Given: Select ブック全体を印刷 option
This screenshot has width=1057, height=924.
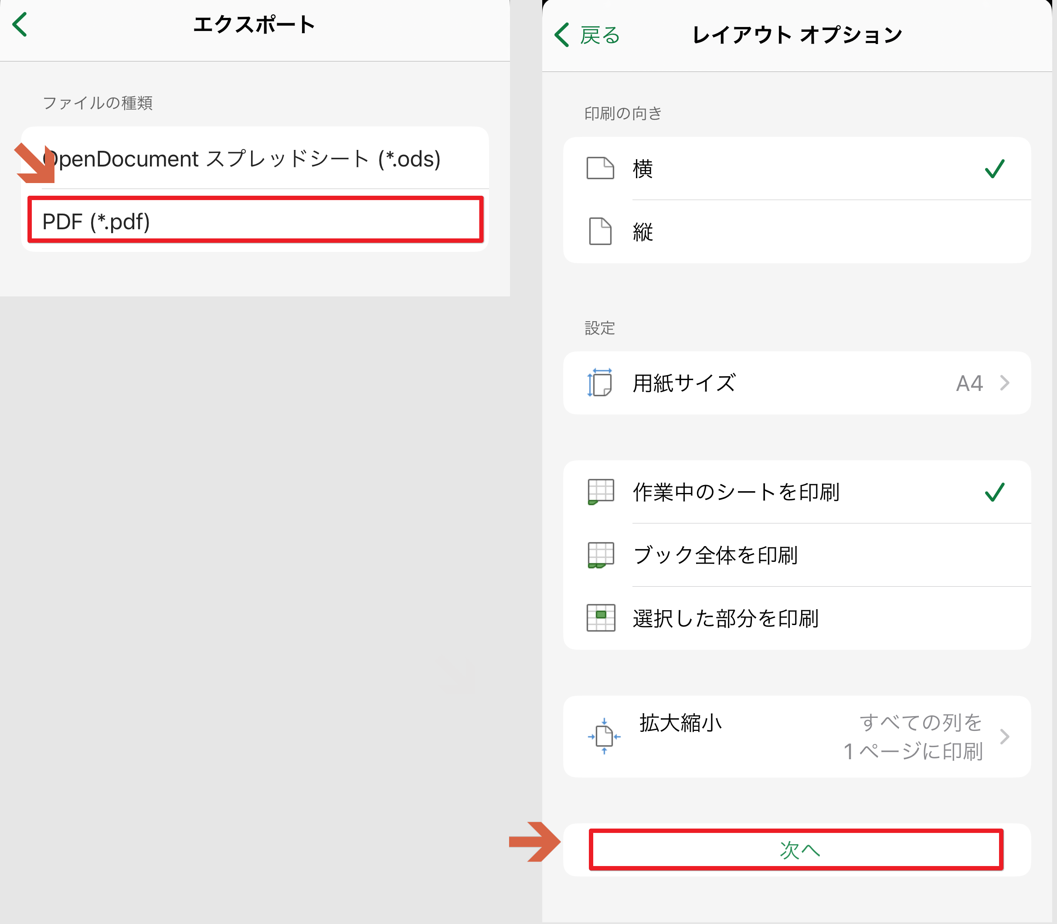Looking at the screenshot, I should 797,555.
